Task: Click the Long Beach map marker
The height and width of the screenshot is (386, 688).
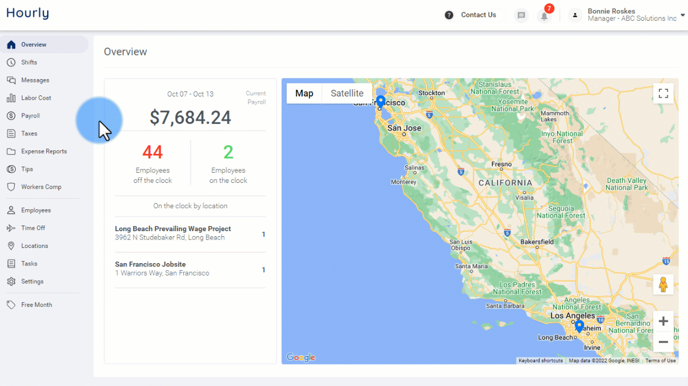Action: (579, 327)
